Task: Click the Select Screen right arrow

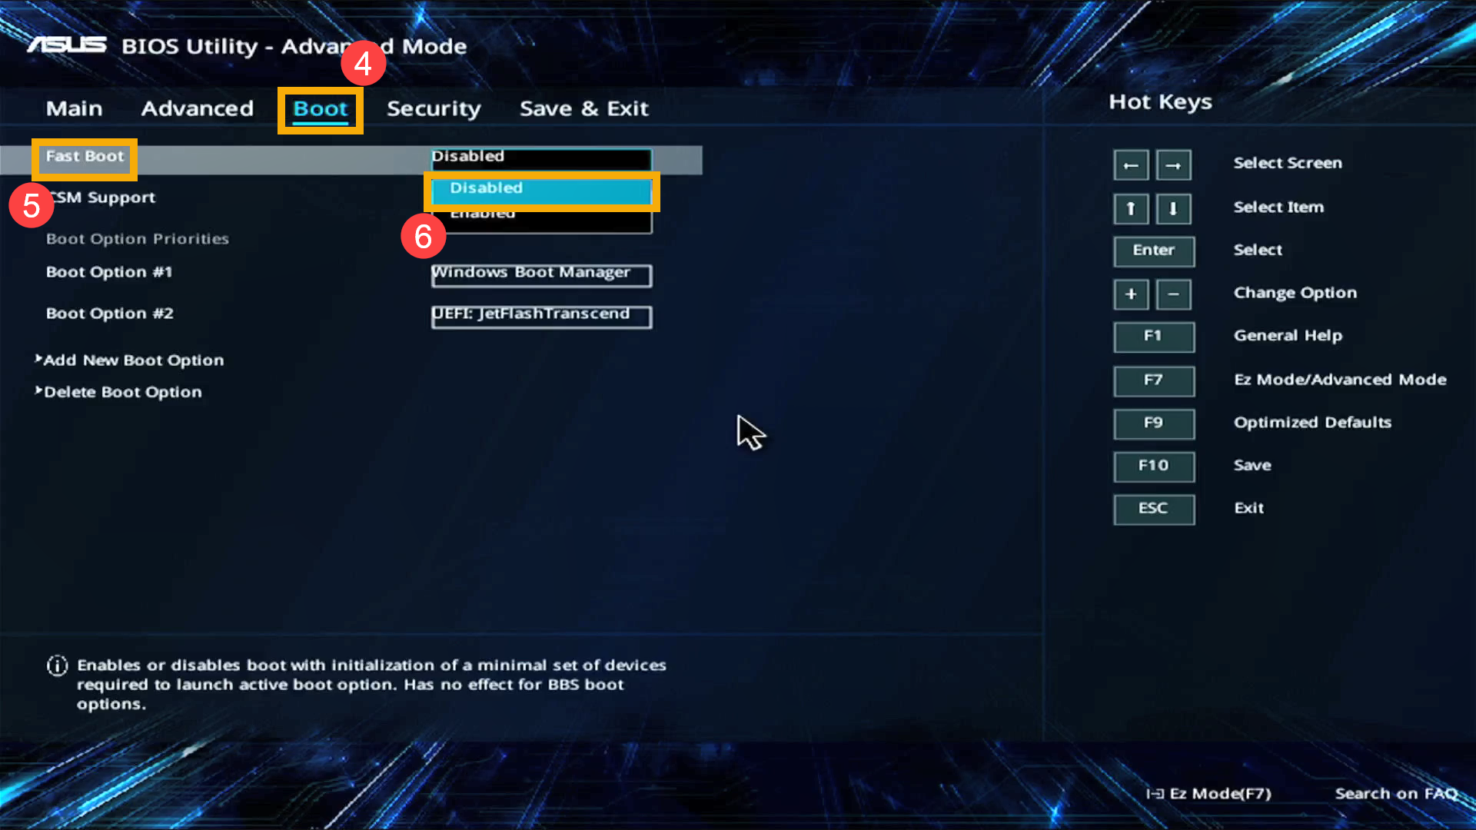Action: pyautogui.click(x=1174, y=164)
